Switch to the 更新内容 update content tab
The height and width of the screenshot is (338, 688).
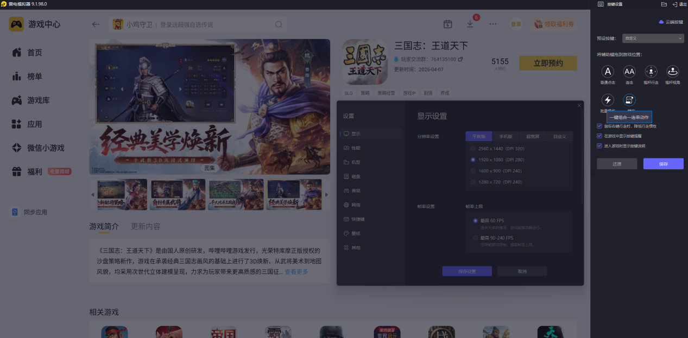pos(146,226)
